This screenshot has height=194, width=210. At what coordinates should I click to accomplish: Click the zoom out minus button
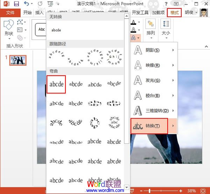click(x=141, y=191)
